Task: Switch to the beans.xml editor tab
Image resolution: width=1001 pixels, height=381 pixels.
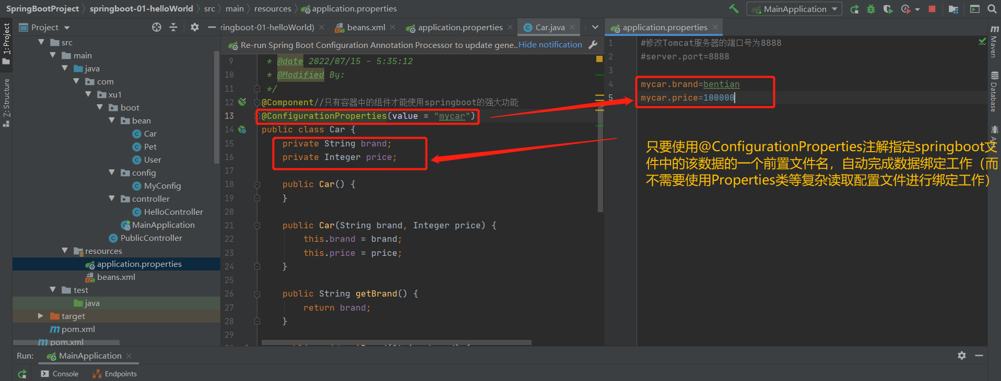Action: tap(366, 27)
